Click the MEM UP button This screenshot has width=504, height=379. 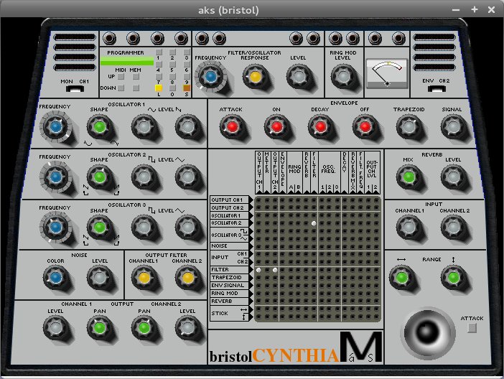(x=136, y=77)
